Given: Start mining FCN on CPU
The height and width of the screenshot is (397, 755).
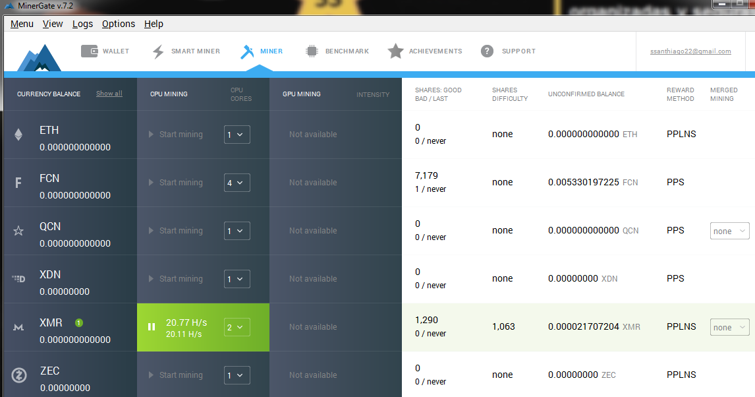Looking at the screenshot, I should [x=176, y=183].
